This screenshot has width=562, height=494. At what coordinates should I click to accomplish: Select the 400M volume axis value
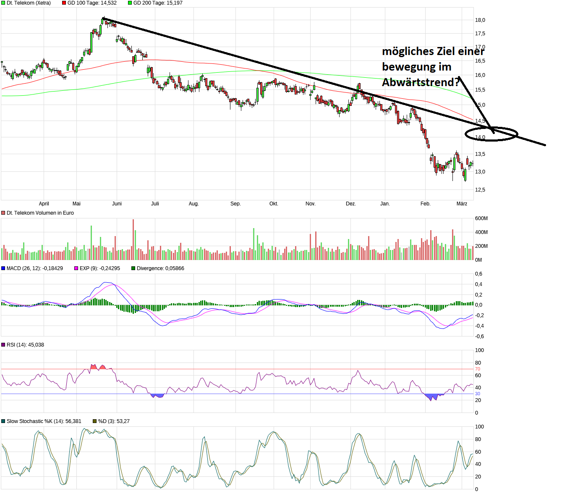[481, 232]
